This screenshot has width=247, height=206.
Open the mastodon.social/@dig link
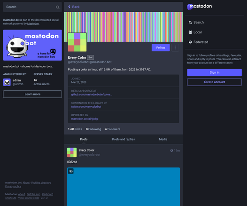(84, 119)
